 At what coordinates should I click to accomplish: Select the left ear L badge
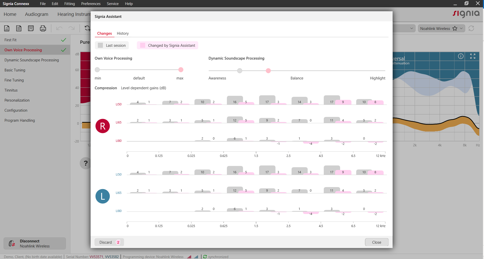pyautogui.click(x=103, y=196)
